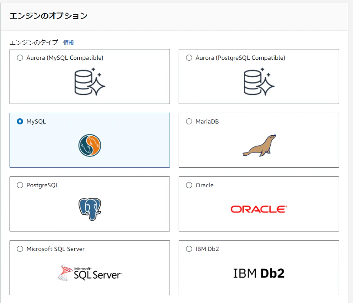Click the red ORACLE logo

pos(259,209)
